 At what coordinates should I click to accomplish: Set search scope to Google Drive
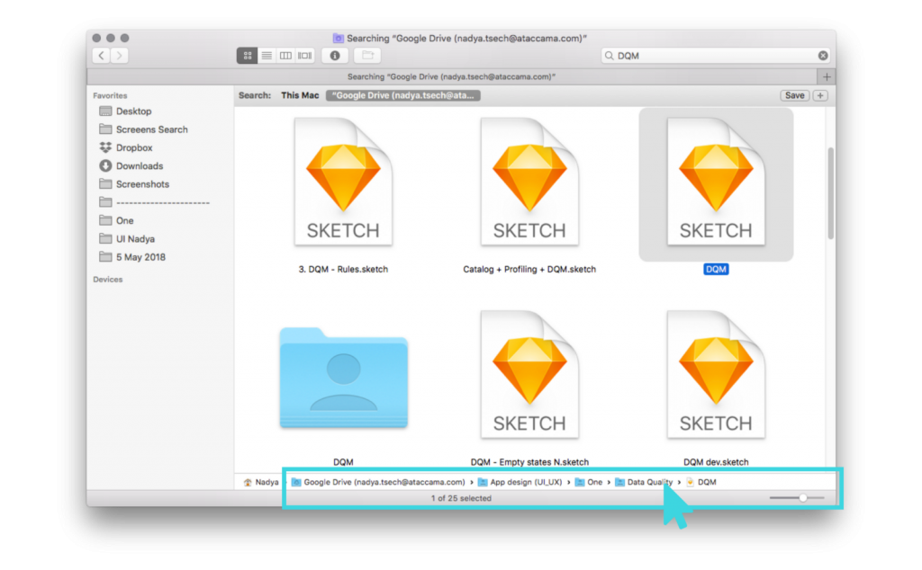[x=402, y=95]
